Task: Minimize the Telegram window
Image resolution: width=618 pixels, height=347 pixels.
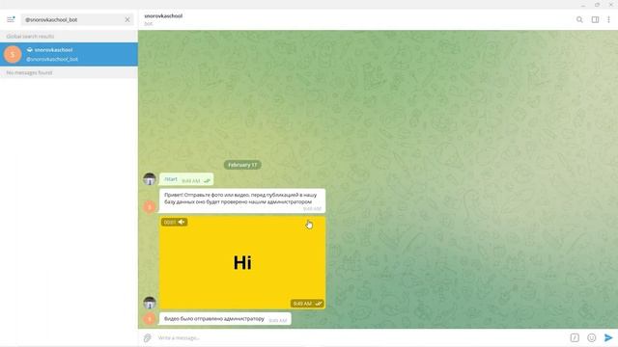Action: [583, 5]
